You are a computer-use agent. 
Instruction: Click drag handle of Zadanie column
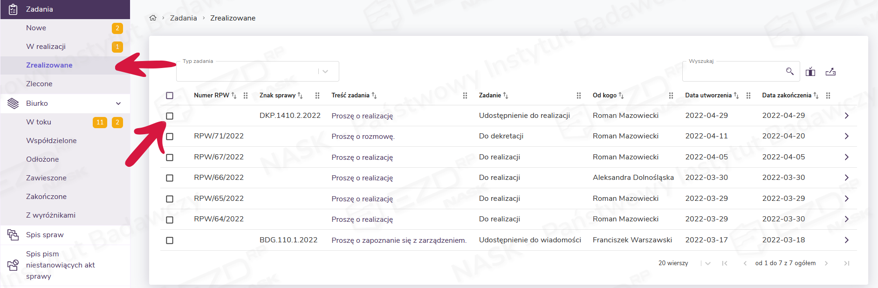[x=578, y=96]
